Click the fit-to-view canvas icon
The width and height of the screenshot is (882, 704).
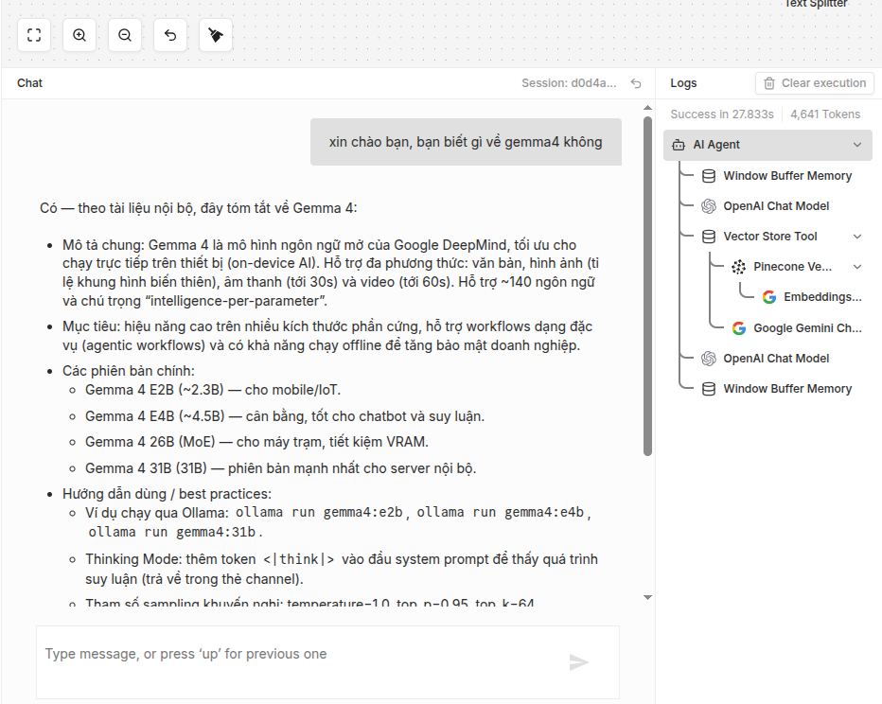pyautogui.click(x=34, y=35)
